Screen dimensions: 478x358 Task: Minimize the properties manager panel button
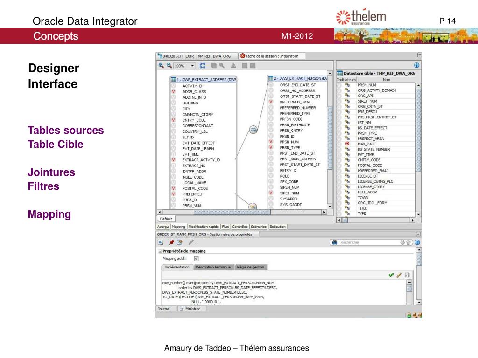[418, 234]
